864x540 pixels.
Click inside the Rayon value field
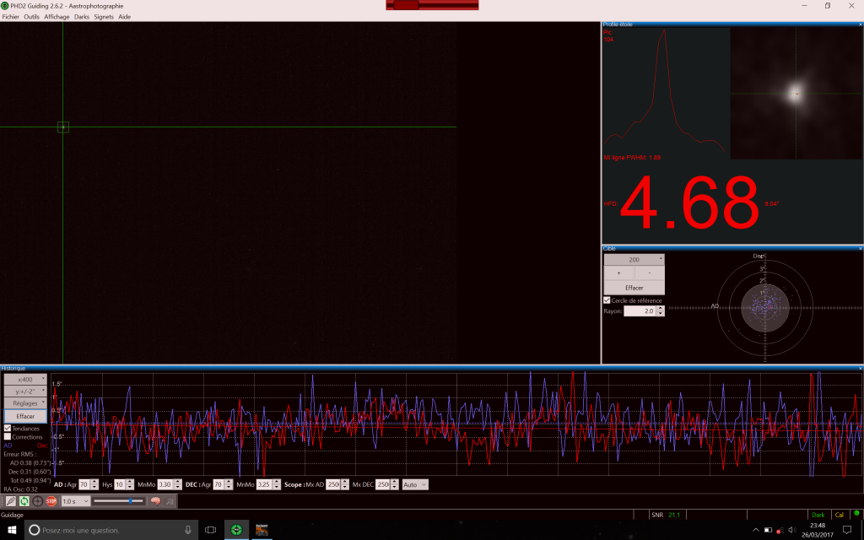tap(640, 310)
